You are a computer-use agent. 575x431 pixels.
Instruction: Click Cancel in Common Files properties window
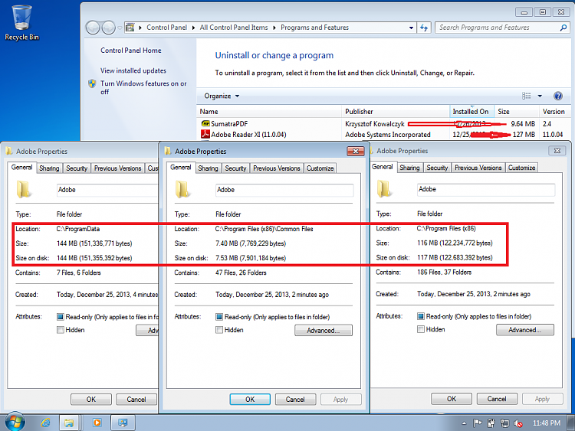(x=295, y=399)
